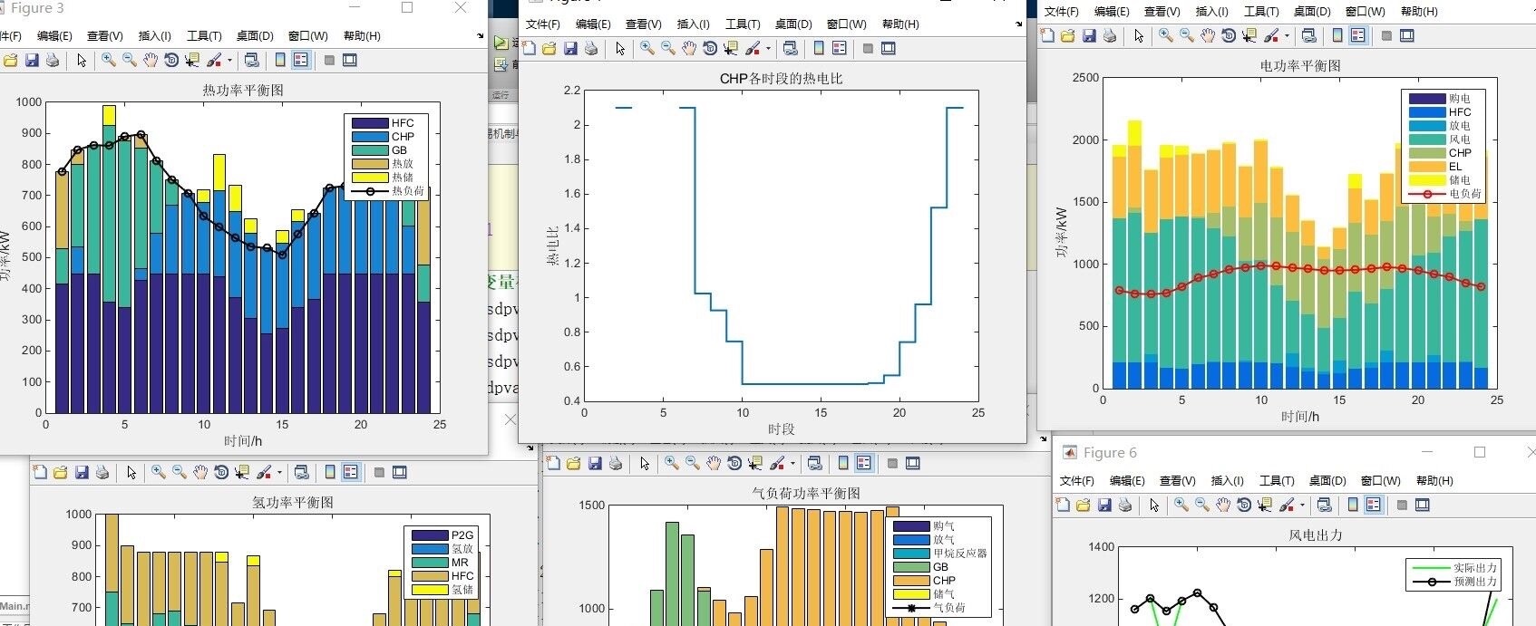
Task: Open 插入(I) menu in Figure 6
Action: [x=1227, y=480]
